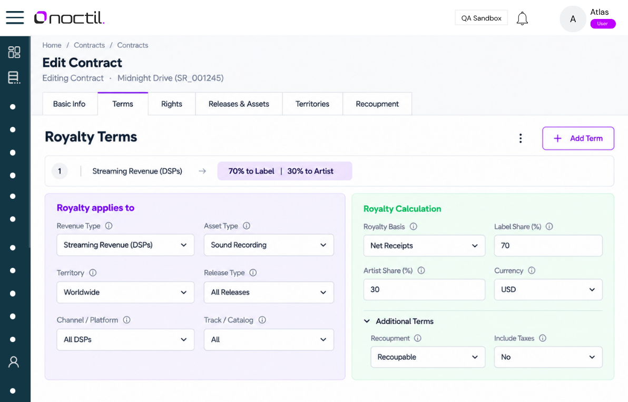Click the noctil logo

[69, 17]
